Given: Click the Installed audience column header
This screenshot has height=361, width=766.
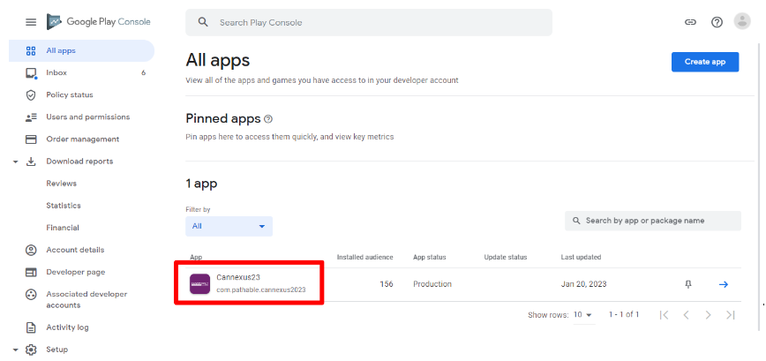Looking at the screenshot, I should pos(365,257).
